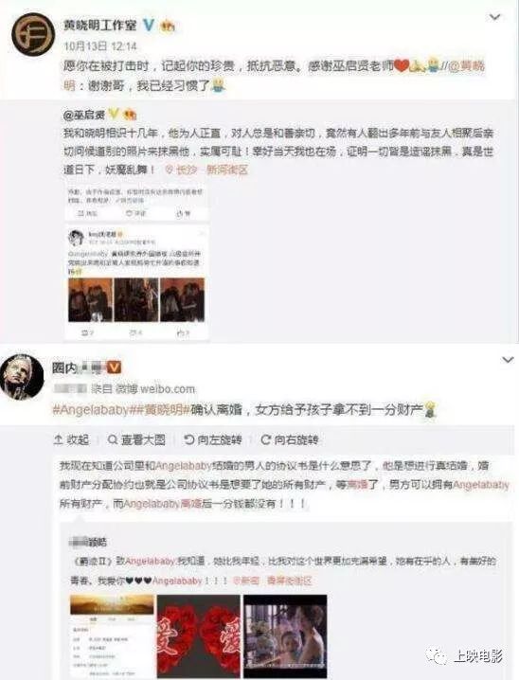The image size is (519, 680).
Task: Expand the first post's chevron menu
Action: (494, 17)
